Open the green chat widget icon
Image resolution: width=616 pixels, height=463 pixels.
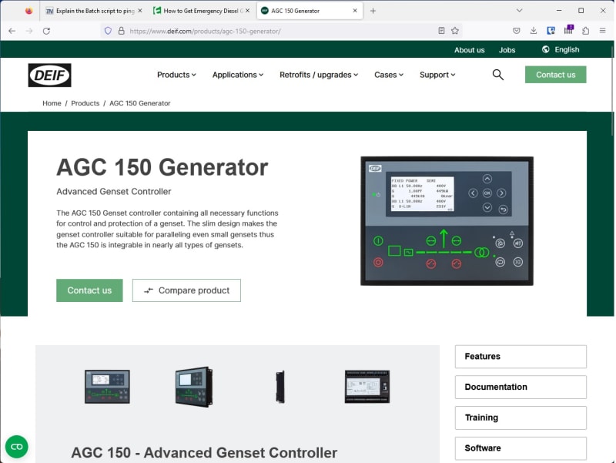coord(16,447)
